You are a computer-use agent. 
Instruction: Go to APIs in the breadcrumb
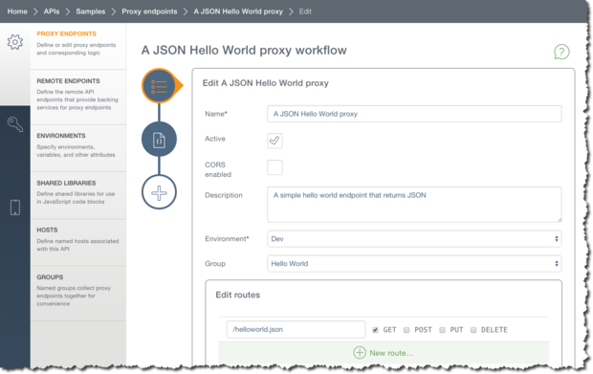52,11
